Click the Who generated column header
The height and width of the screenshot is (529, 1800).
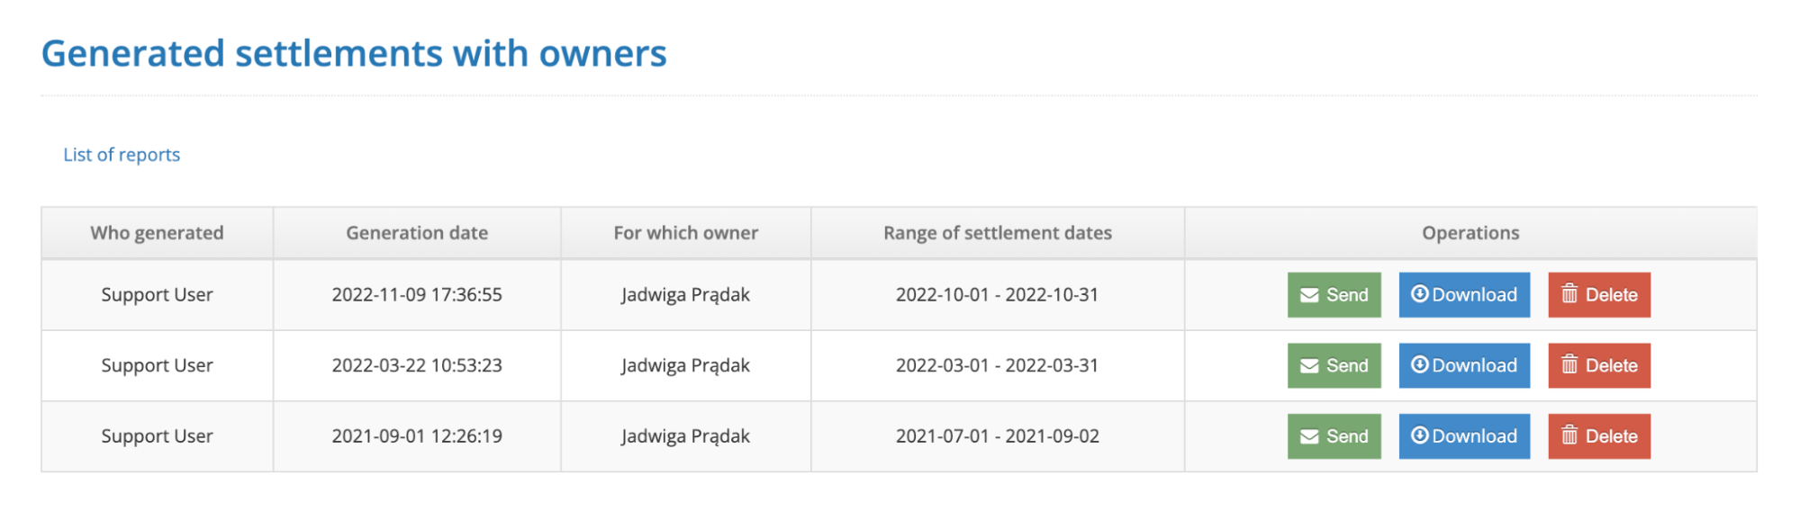(x=157, y=233)
